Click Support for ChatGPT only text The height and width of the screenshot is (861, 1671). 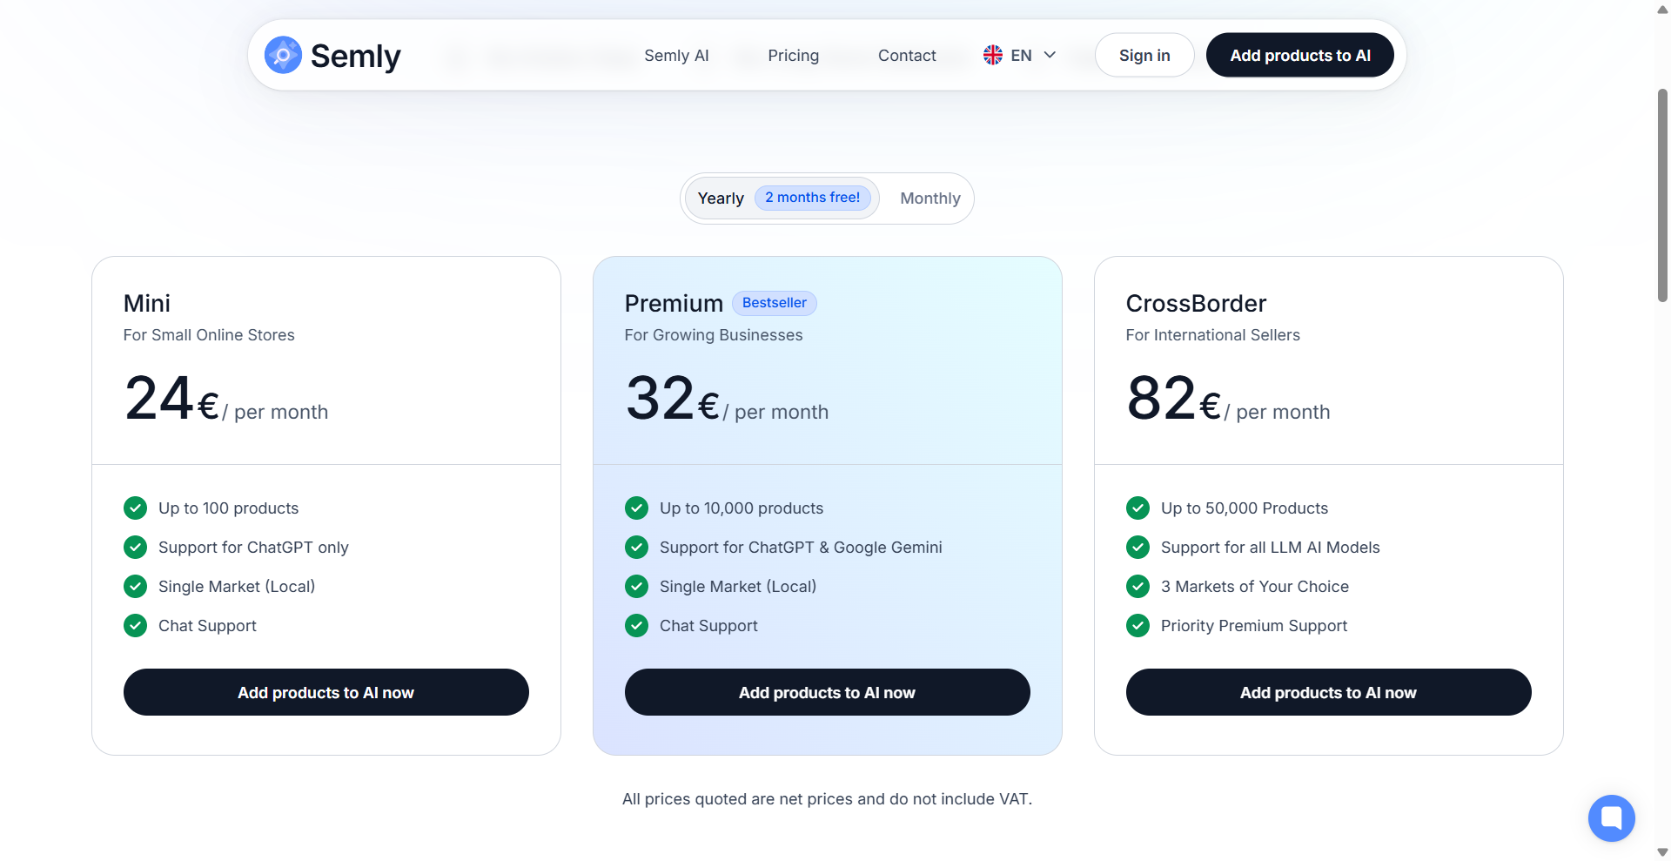[x=253, y=548]
